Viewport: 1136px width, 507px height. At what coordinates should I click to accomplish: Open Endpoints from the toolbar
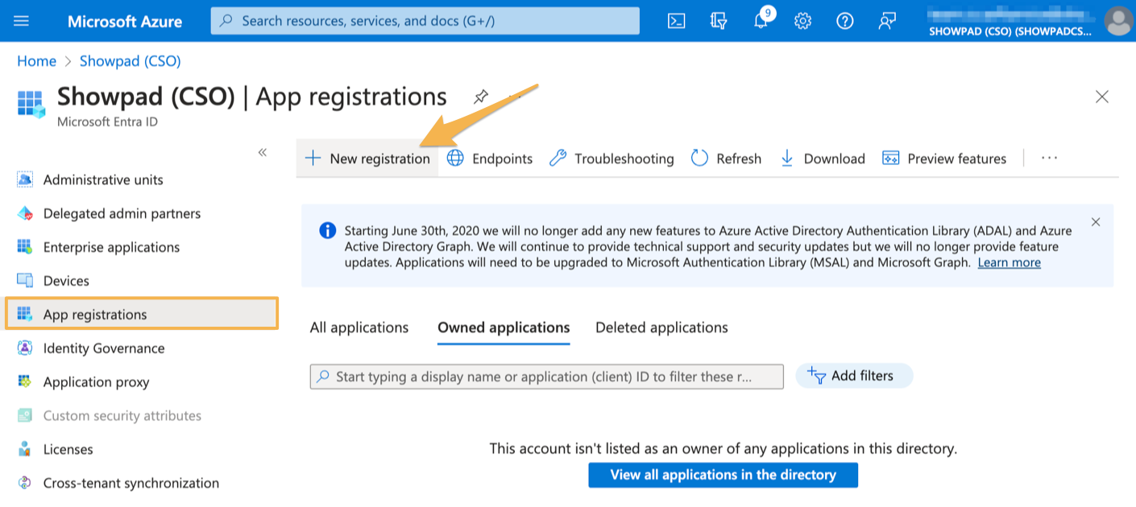490,159
